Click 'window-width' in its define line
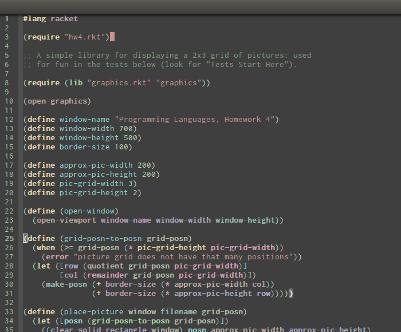This screenshot has width=401, height=332. (87, 129)
